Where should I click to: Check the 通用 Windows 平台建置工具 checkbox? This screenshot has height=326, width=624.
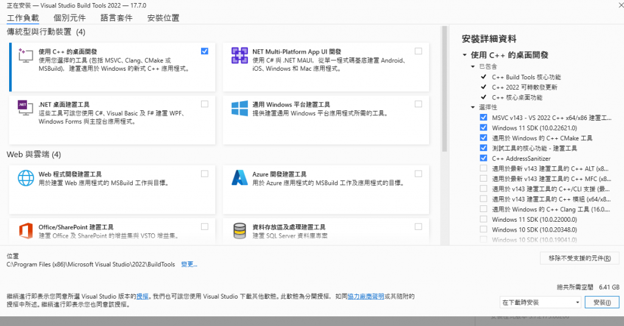418,104
